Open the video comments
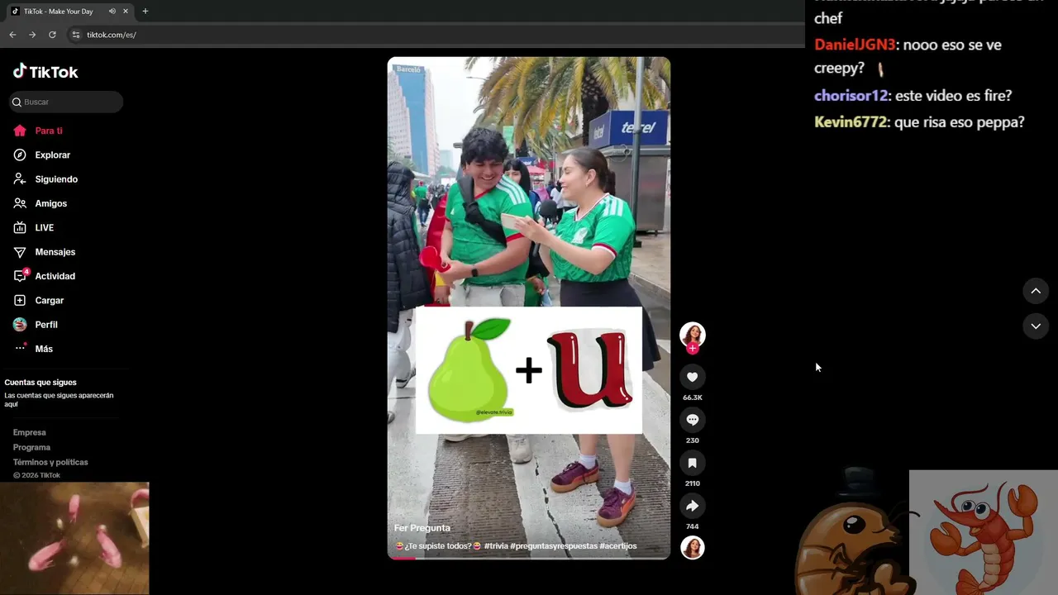Screen dimensions: 1058x595 (693, 420)
